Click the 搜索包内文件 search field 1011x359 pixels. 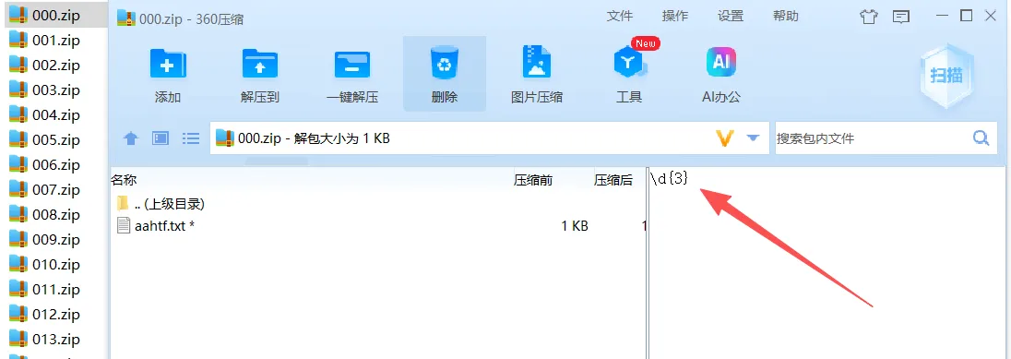point(872,138)
